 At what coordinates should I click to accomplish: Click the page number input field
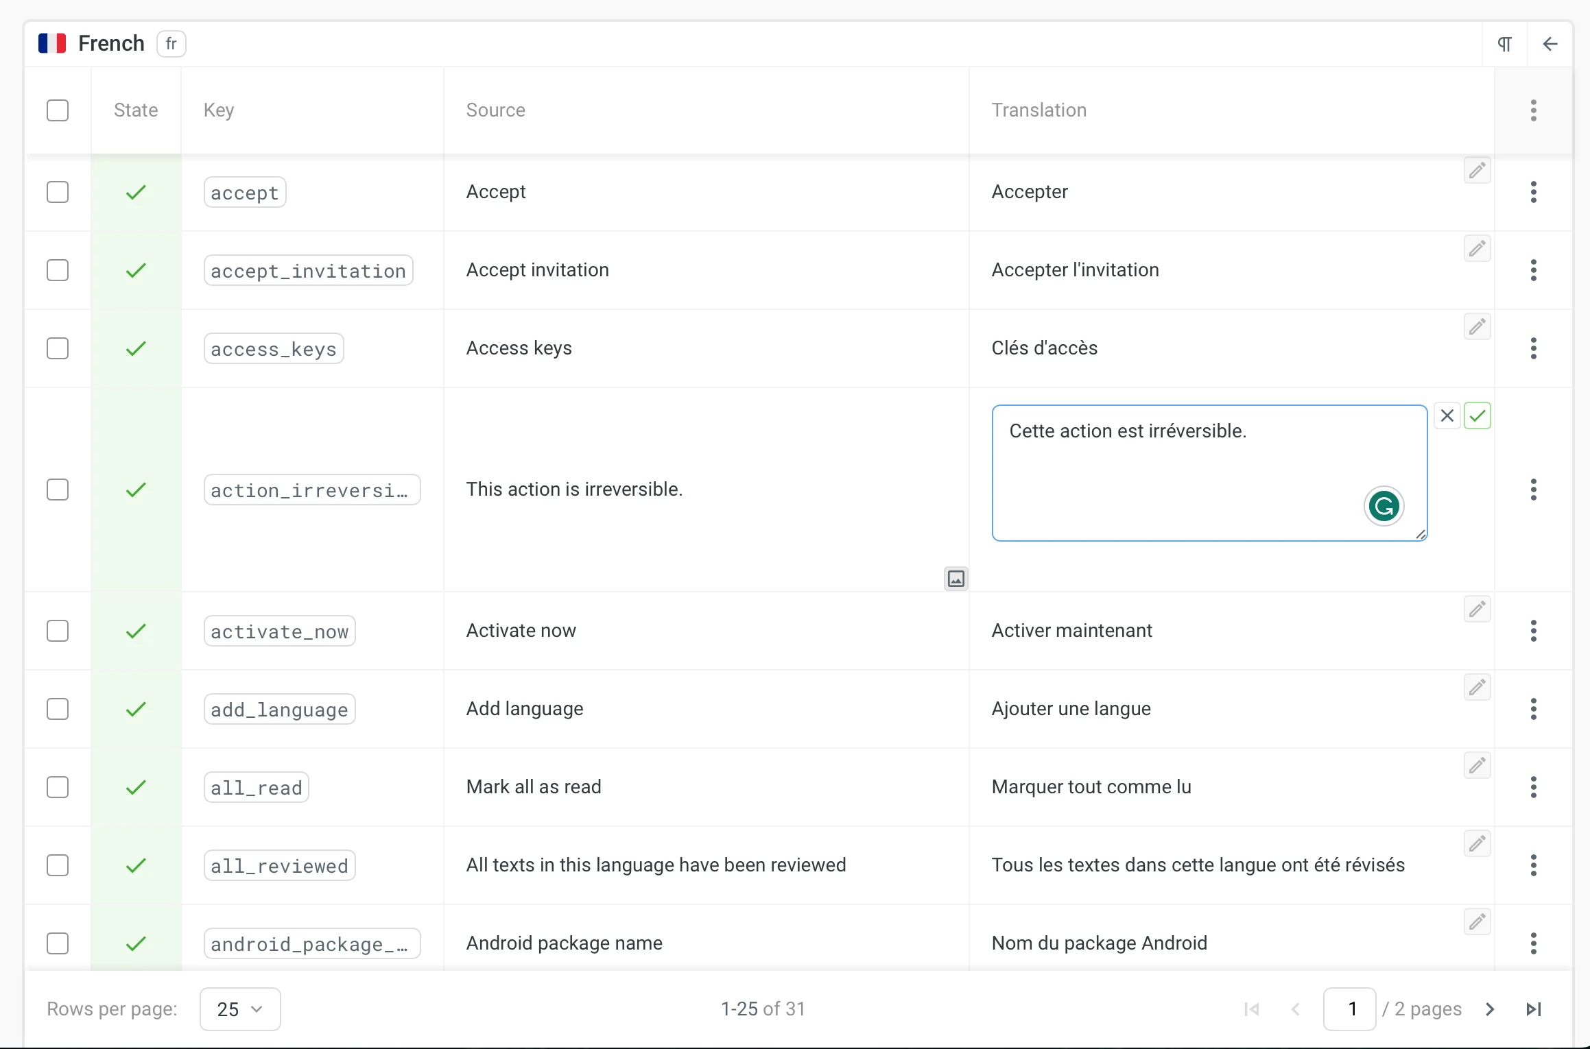tap(1349, 1009)
